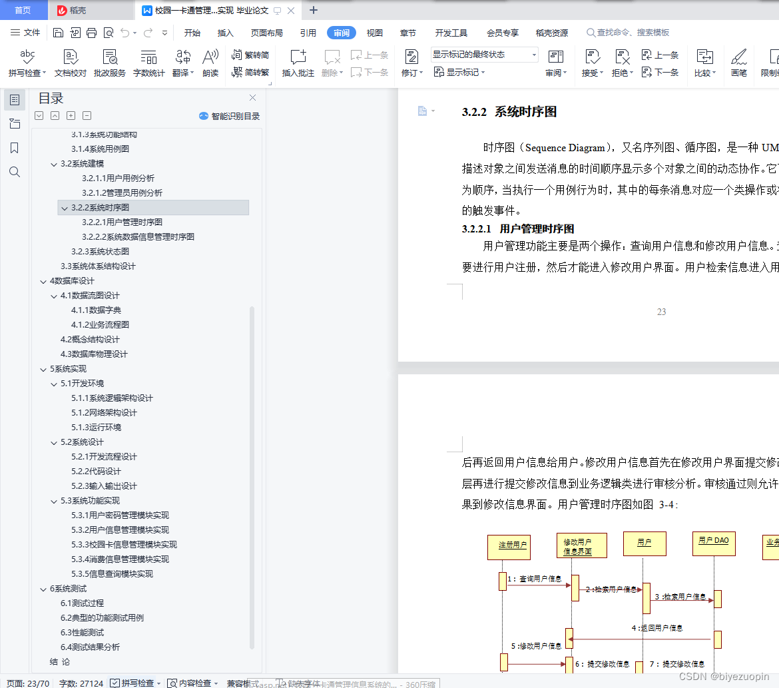Switch to the 开始 ribbon tab
The image size is (779, 688).
[x=192, y=33]
